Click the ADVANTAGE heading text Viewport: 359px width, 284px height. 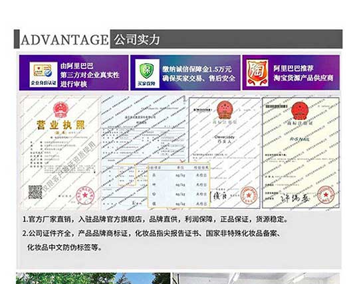(64, 40)
